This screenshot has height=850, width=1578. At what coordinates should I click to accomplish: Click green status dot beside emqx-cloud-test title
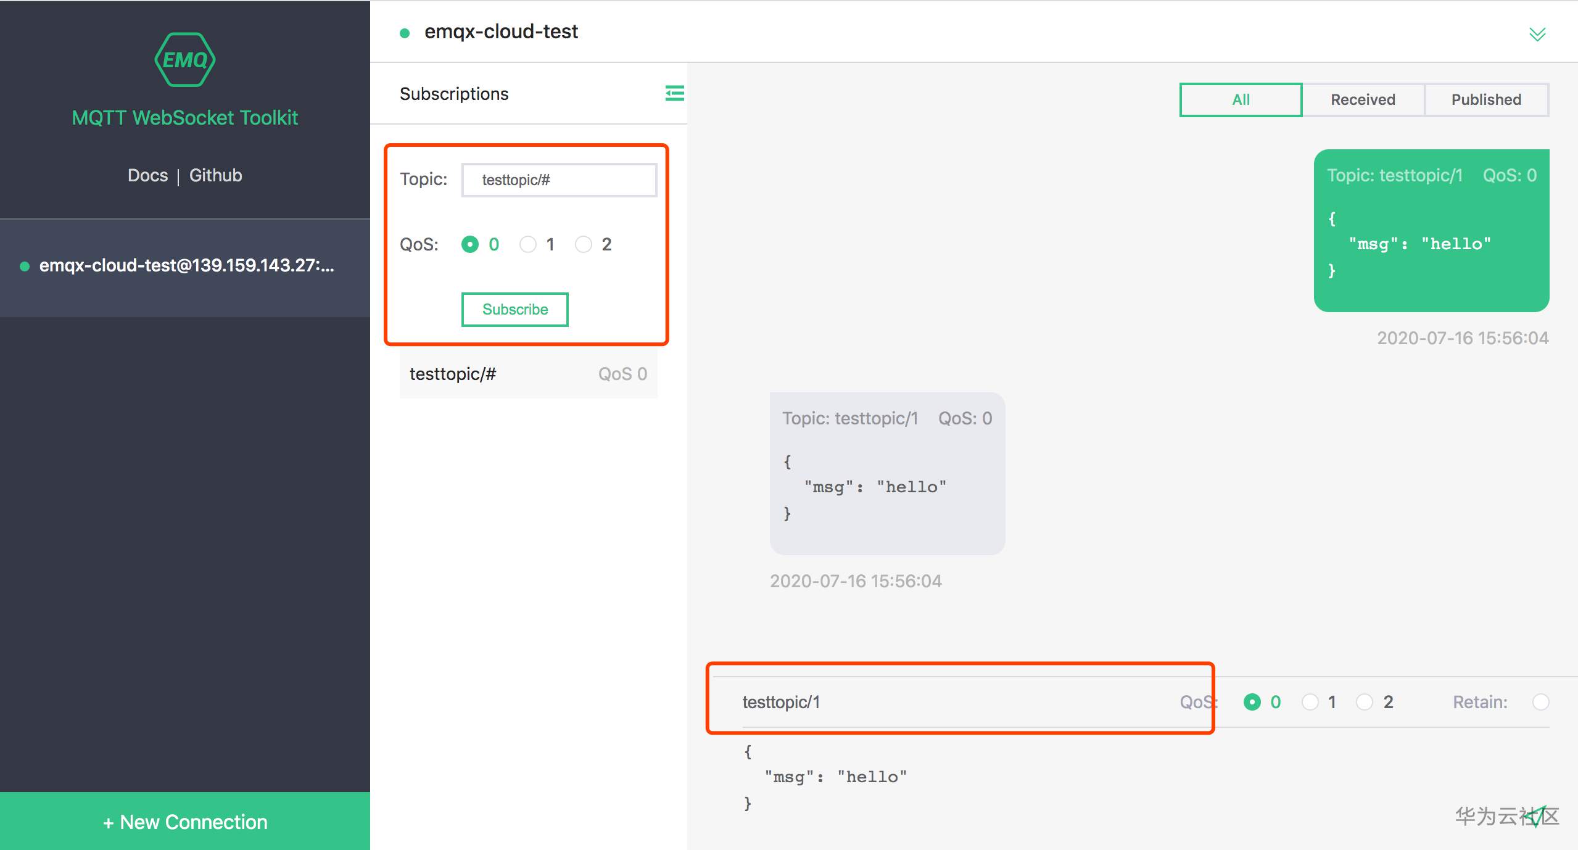click(405, 33)
